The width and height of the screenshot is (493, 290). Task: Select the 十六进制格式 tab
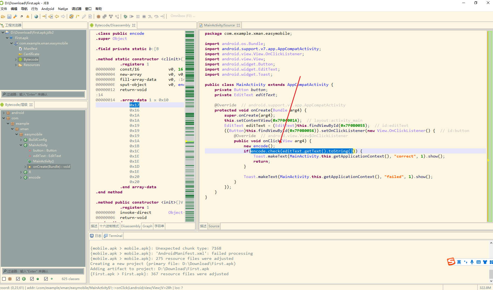tap(109, 226)
